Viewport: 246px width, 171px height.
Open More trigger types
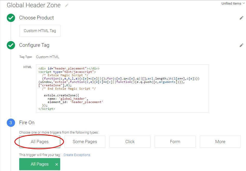click(x=220, y=142)
